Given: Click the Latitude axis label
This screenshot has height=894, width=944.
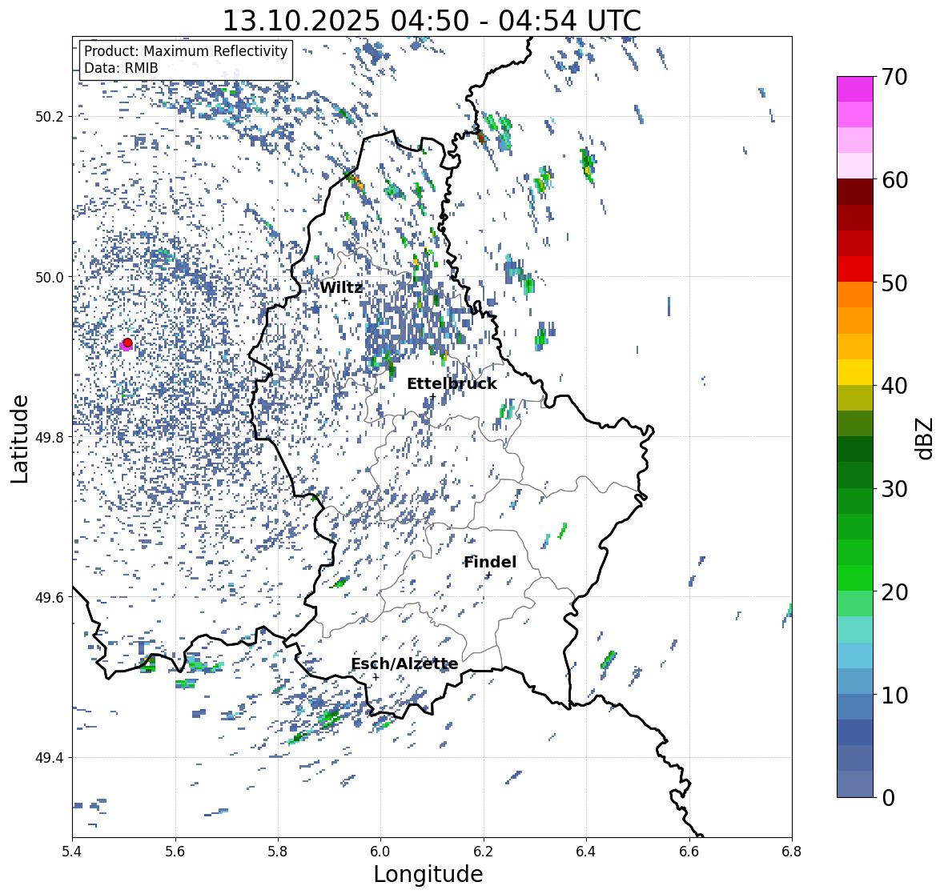Looking at the screenshot, I should (19, 439).
